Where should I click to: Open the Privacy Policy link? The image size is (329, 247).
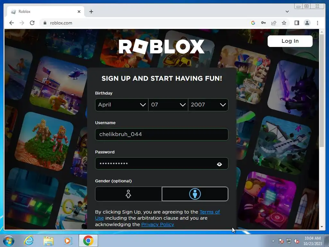click(x=157, y=224)
